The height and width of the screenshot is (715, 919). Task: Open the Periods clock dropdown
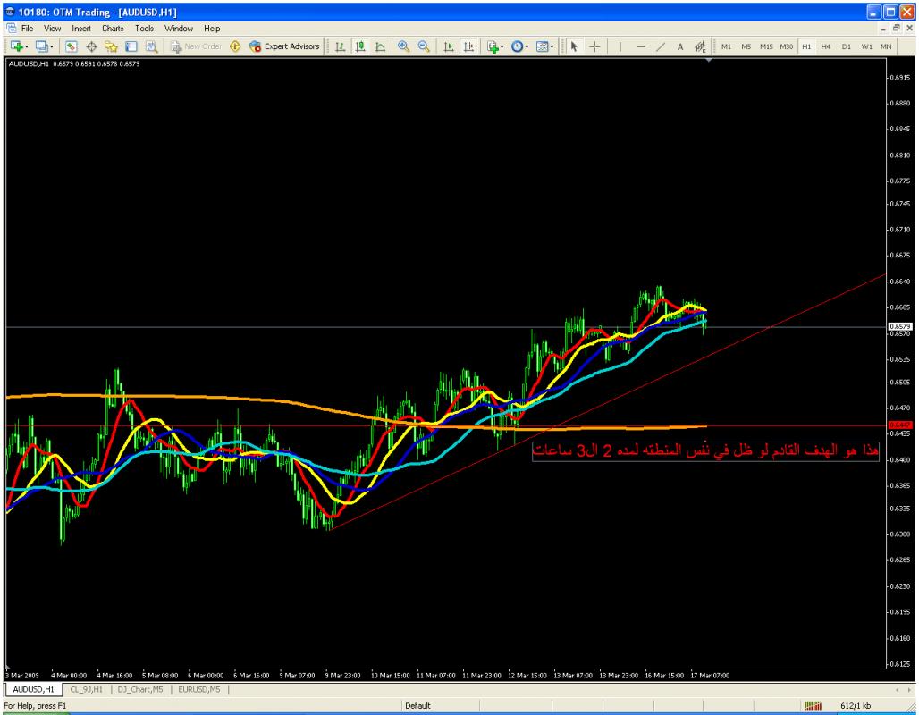click(519, 46)
